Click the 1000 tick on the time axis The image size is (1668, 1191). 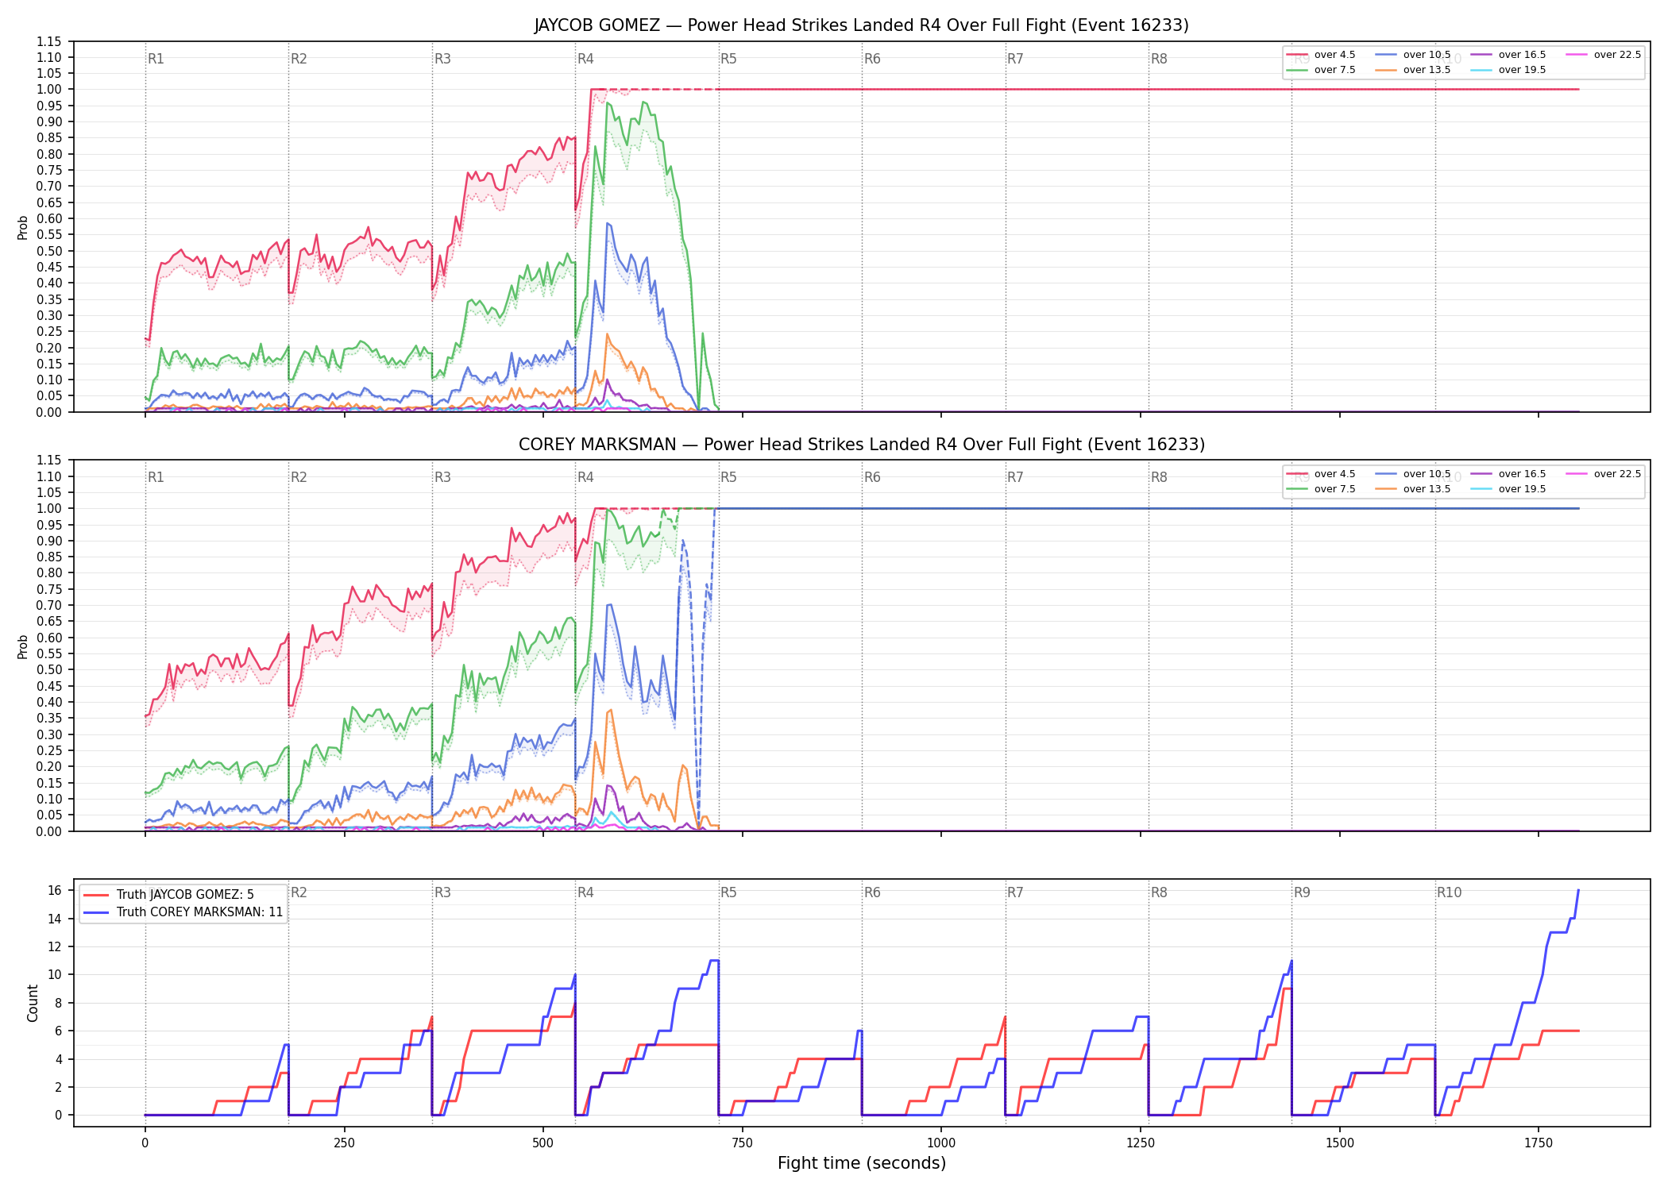[x=941, y=1143]
